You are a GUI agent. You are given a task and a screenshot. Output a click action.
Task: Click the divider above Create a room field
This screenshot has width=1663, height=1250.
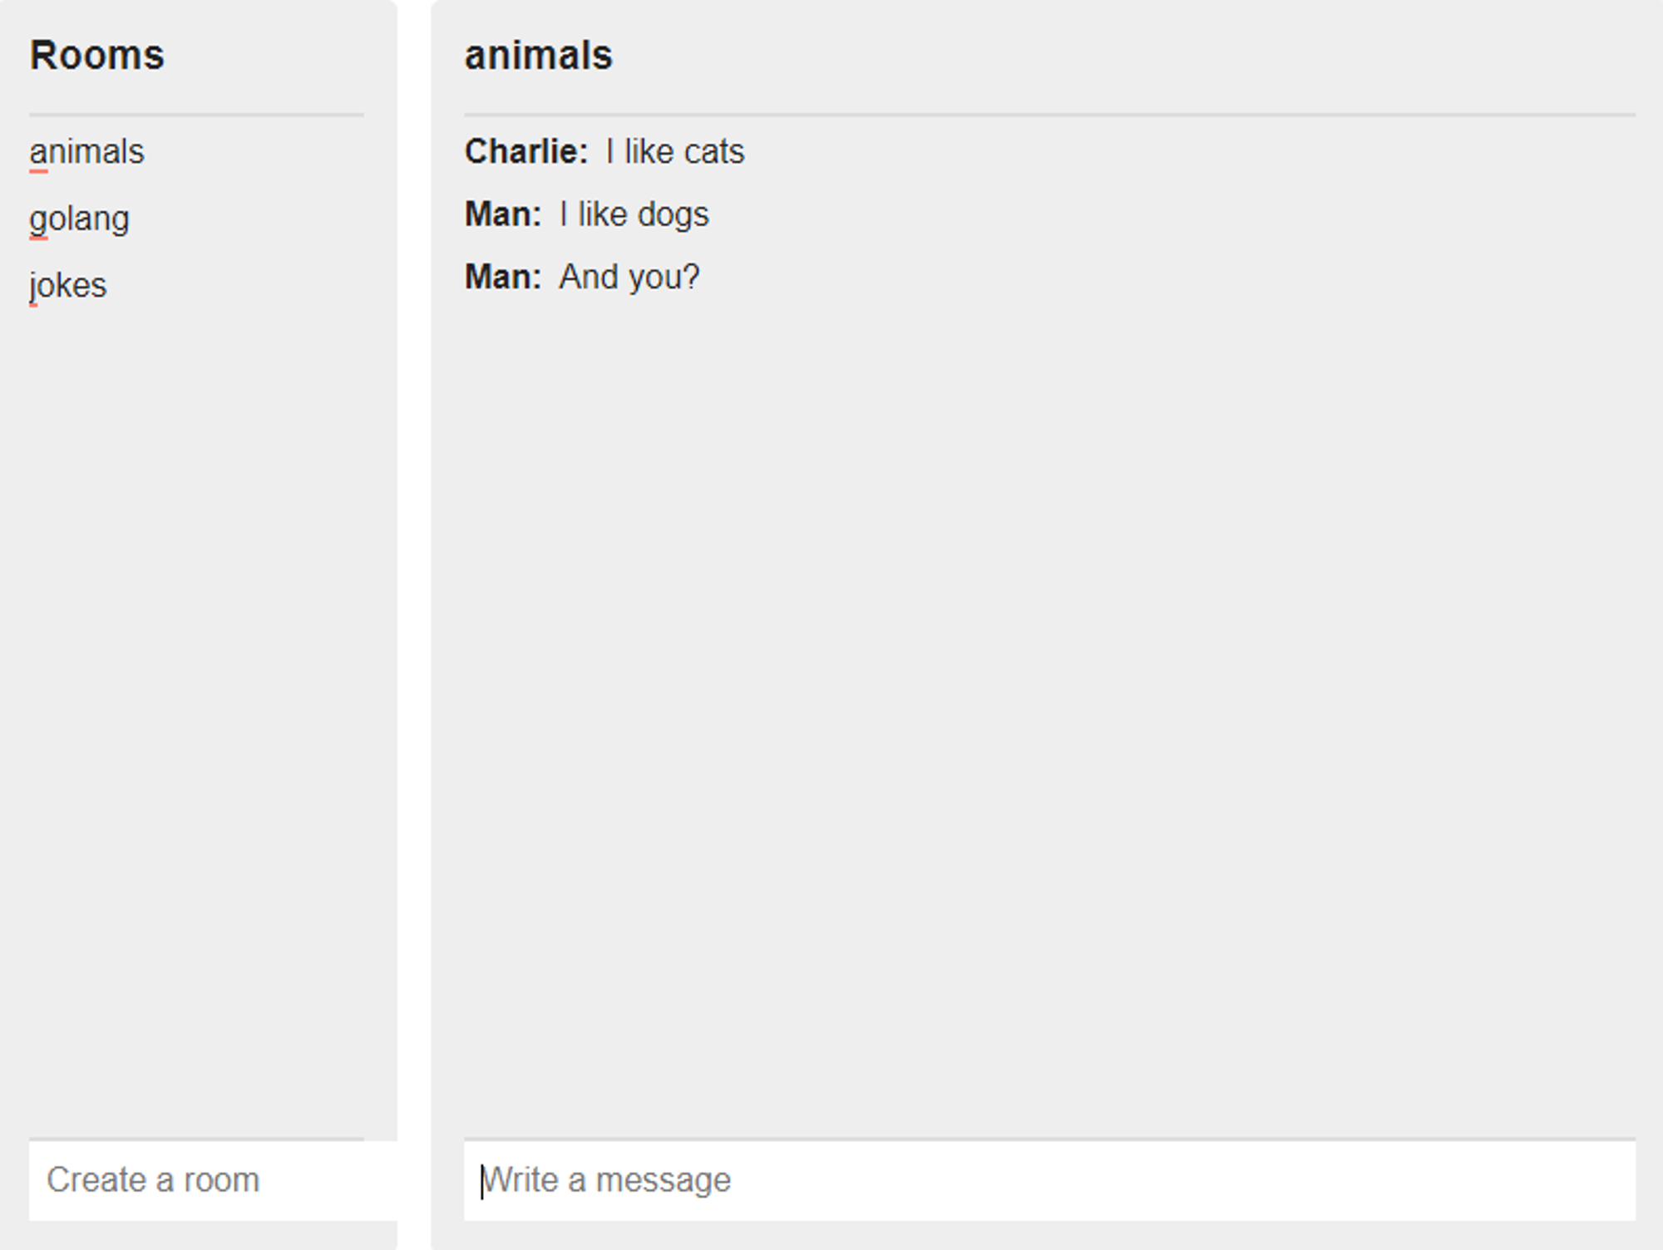point(196,1139)
